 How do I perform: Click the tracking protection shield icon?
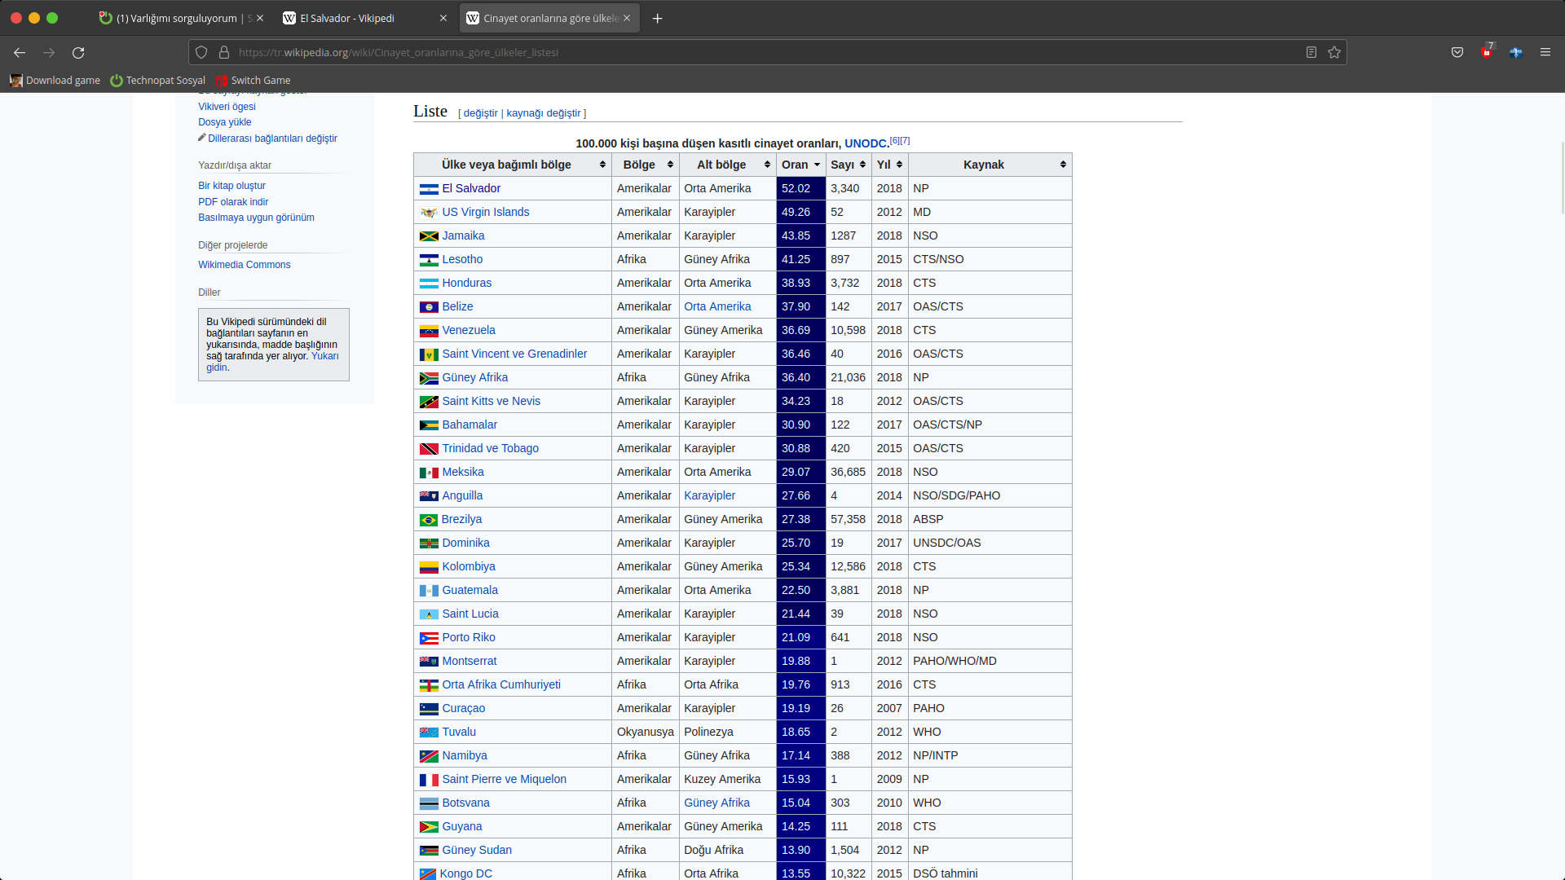(201, 52)
